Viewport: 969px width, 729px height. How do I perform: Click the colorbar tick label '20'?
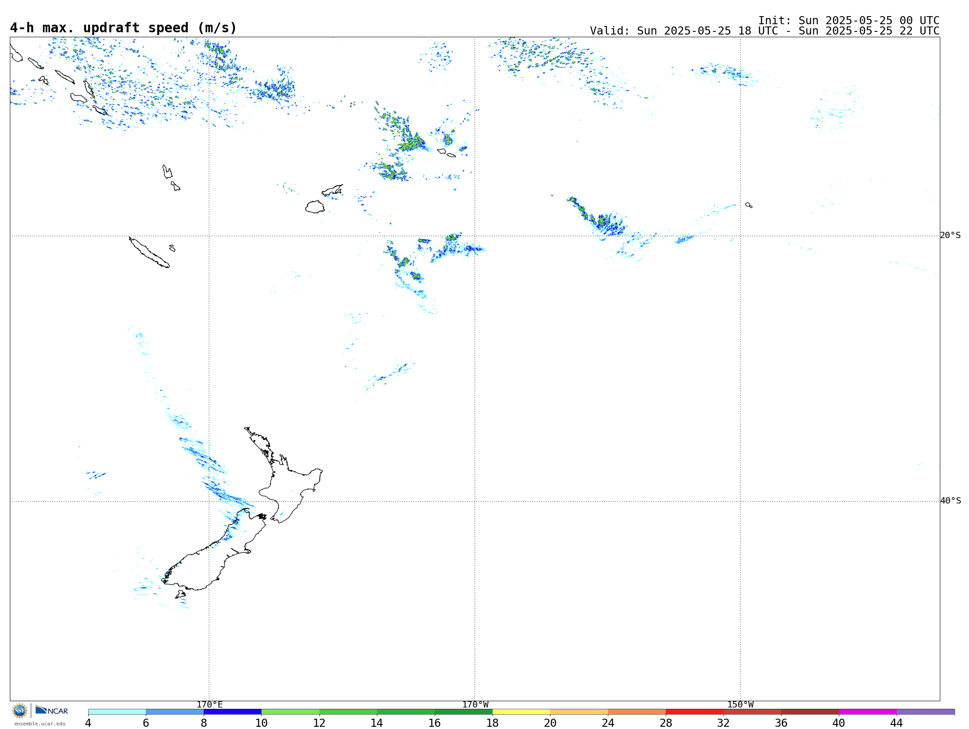[550, 723]
